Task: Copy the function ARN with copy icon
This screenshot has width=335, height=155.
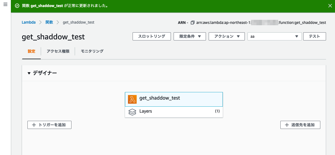Action: coord(193,23)
